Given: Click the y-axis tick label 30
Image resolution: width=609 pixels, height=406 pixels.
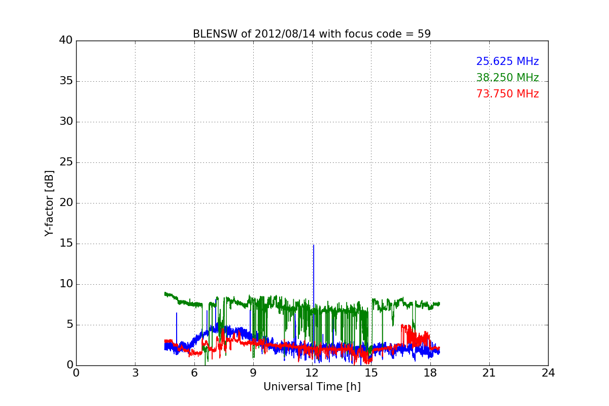Looking at the screenshot, I should pos(66,122).
